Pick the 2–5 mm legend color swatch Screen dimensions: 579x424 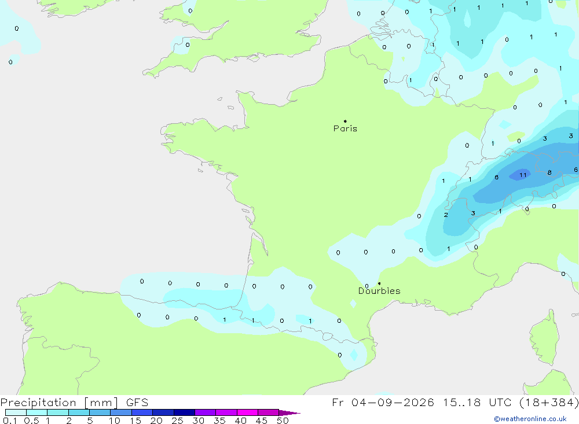click(x=79, y=412)
